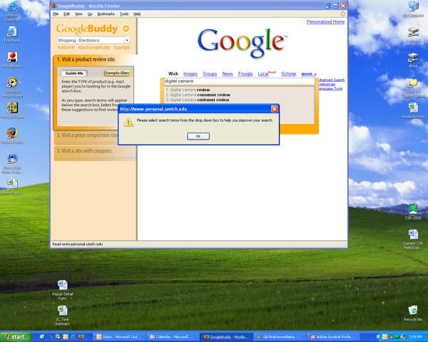
Task: Open the Tools menu
Action: [124, 14]
